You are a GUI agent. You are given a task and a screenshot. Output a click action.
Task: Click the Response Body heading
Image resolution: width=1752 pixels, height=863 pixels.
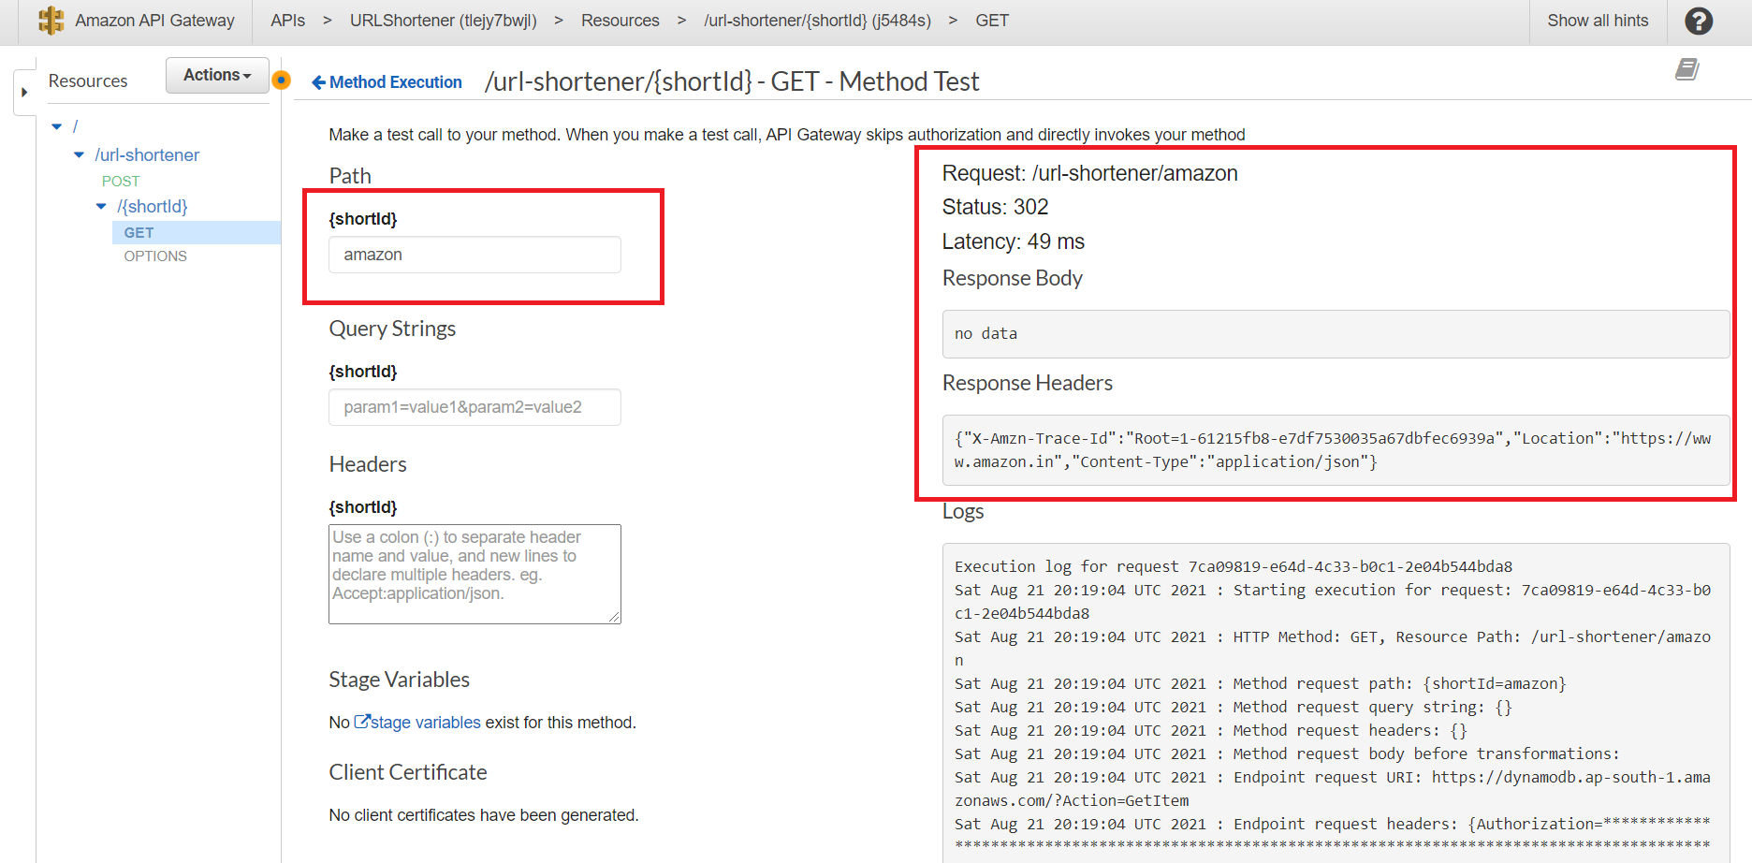[x=1012, y=278]
